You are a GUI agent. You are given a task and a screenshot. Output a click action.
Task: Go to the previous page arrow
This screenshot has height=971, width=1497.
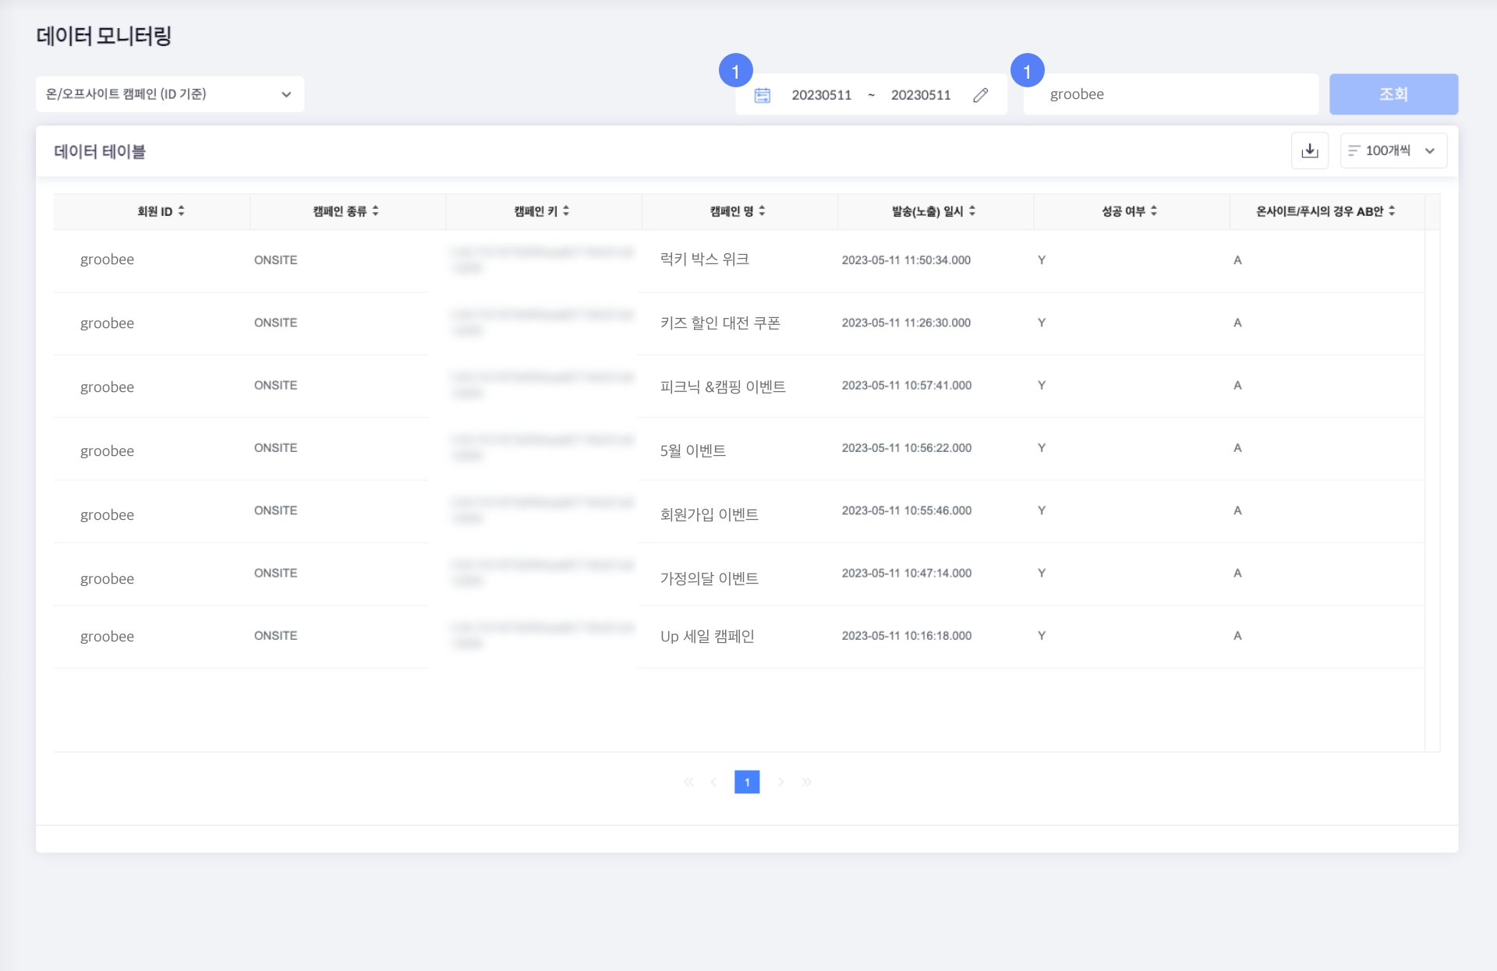click(713, 782)
